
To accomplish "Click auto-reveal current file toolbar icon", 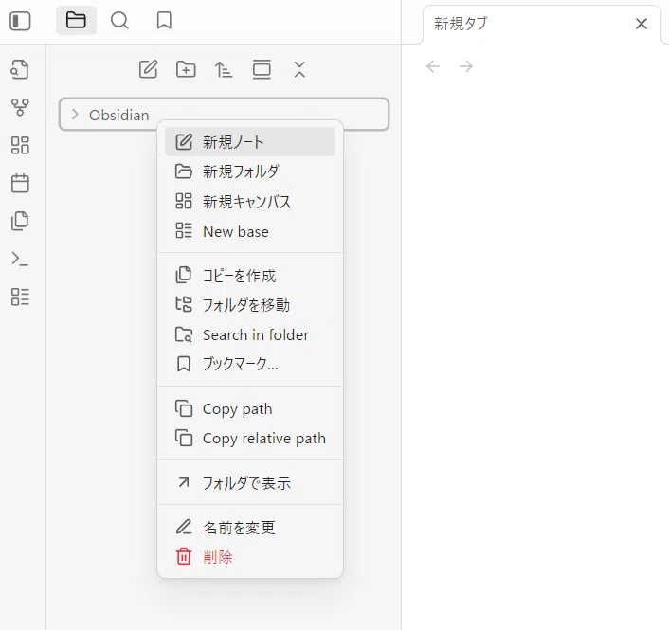I will coord(262,69).
